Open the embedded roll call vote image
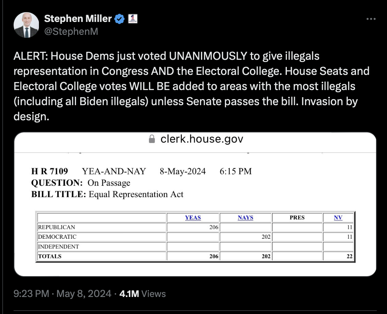Viewport: 387px width, 314px height. [x=195, y=204]
